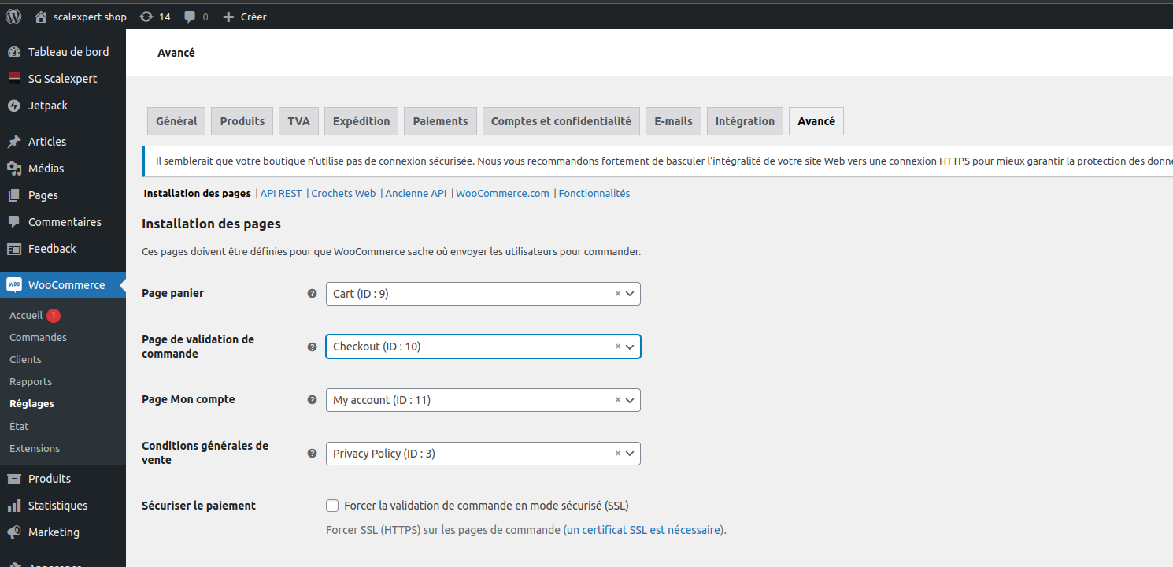
Task: Clear the Privacy Policy (ID : 3) selection
Action: point(618,453)
